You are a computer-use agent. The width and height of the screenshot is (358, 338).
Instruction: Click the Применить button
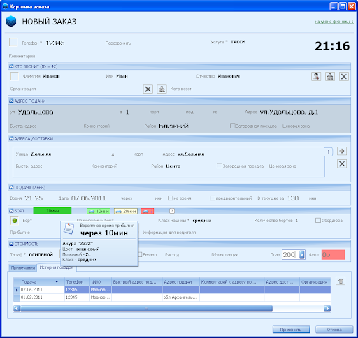(x=291, y=330)
